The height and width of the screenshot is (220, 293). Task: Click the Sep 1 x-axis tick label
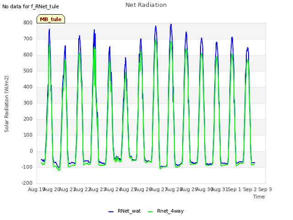pyautogui.click(x=234, y=189)
